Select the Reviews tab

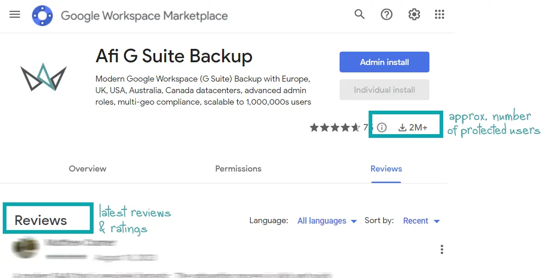[x=386, y=169]
